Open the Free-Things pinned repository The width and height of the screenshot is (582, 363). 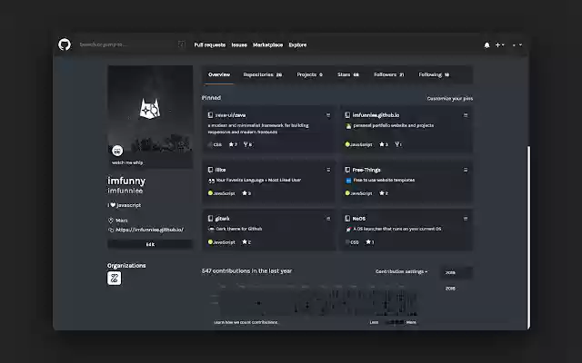coord(366,170)
